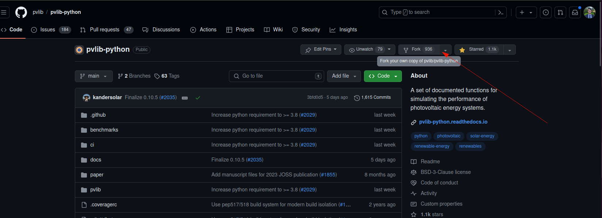Open the .coveragerc file
This screenshot has width=602, height=218.
pos(104,205)
